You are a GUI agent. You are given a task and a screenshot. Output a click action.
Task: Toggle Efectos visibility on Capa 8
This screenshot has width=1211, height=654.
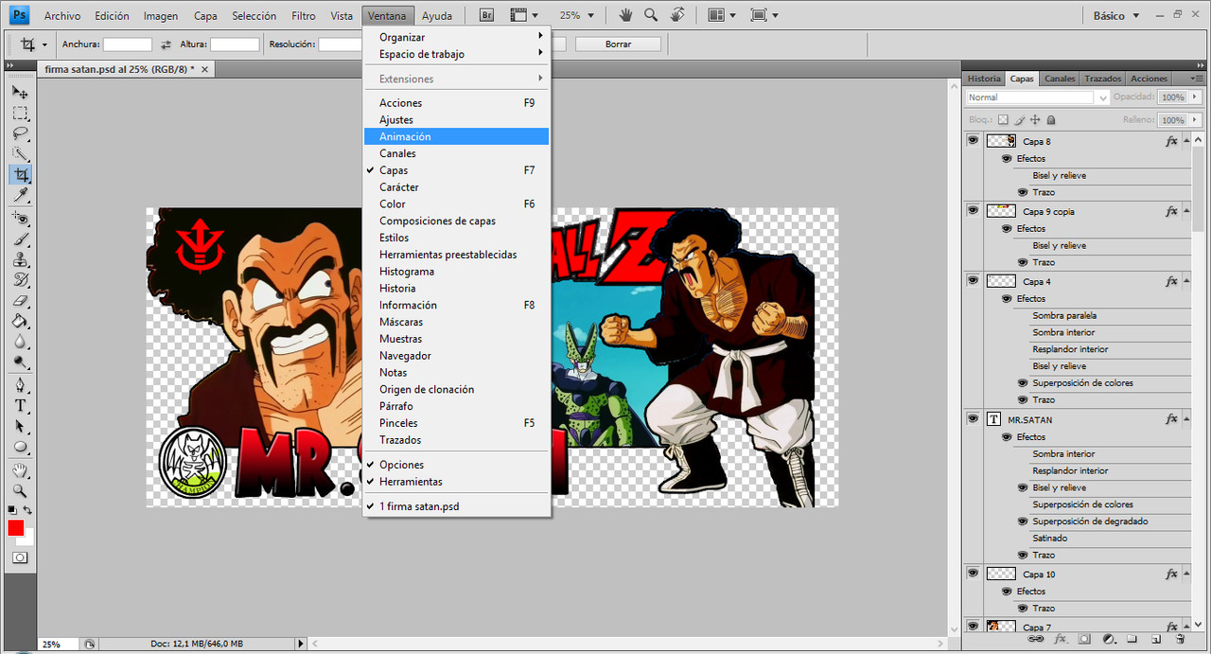1007,159
